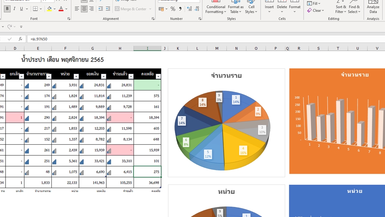Image resolution: width=385 pixels, height=217 pixels.
Task: Align text left
Action: tap(77, 9)
